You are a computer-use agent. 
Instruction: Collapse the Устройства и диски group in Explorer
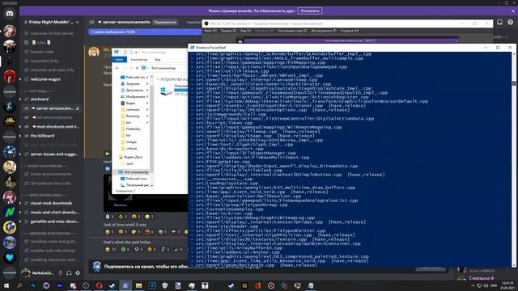pos(158,79)
